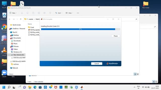
Task: Open Microsoft Store from the taskbar
Action: coord(40,87)
